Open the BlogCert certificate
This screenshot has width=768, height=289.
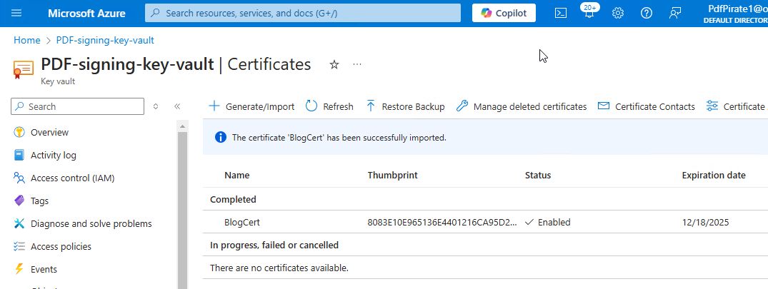pos(242,223)
